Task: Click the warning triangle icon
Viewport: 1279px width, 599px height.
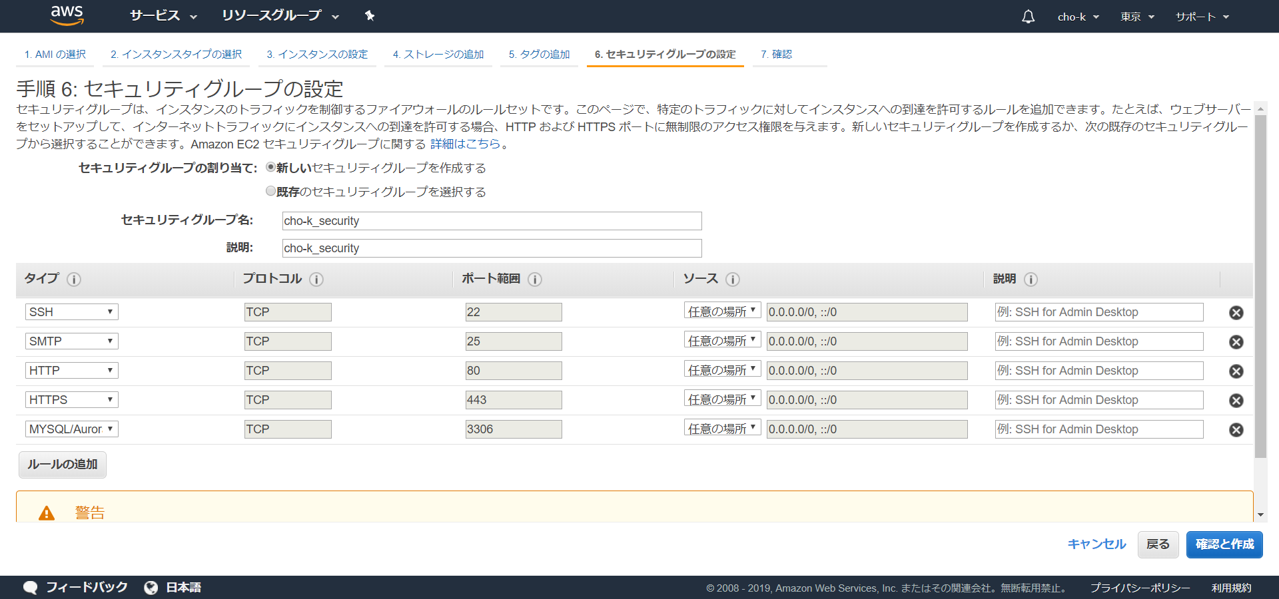Action: (x=47, y=513)
